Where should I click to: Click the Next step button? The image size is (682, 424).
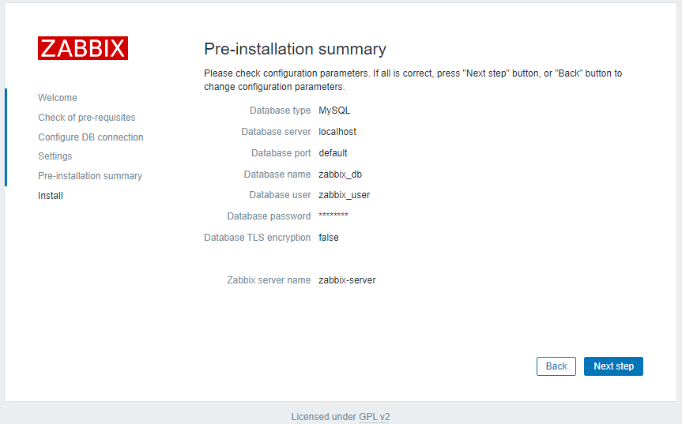(613, 366)
